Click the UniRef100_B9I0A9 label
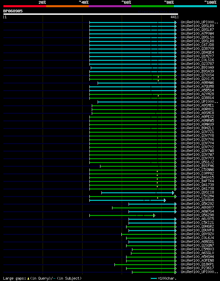This screenshot has height=281, width=220. click(197, 67)
